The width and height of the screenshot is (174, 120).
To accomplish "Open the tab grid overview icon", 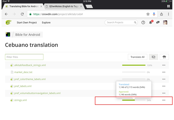I will [168, 6].
